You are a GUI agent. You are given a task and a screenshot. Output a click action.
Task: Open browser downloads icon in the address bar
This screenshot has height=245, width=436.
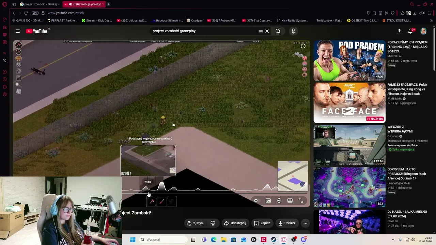[415, 13]
